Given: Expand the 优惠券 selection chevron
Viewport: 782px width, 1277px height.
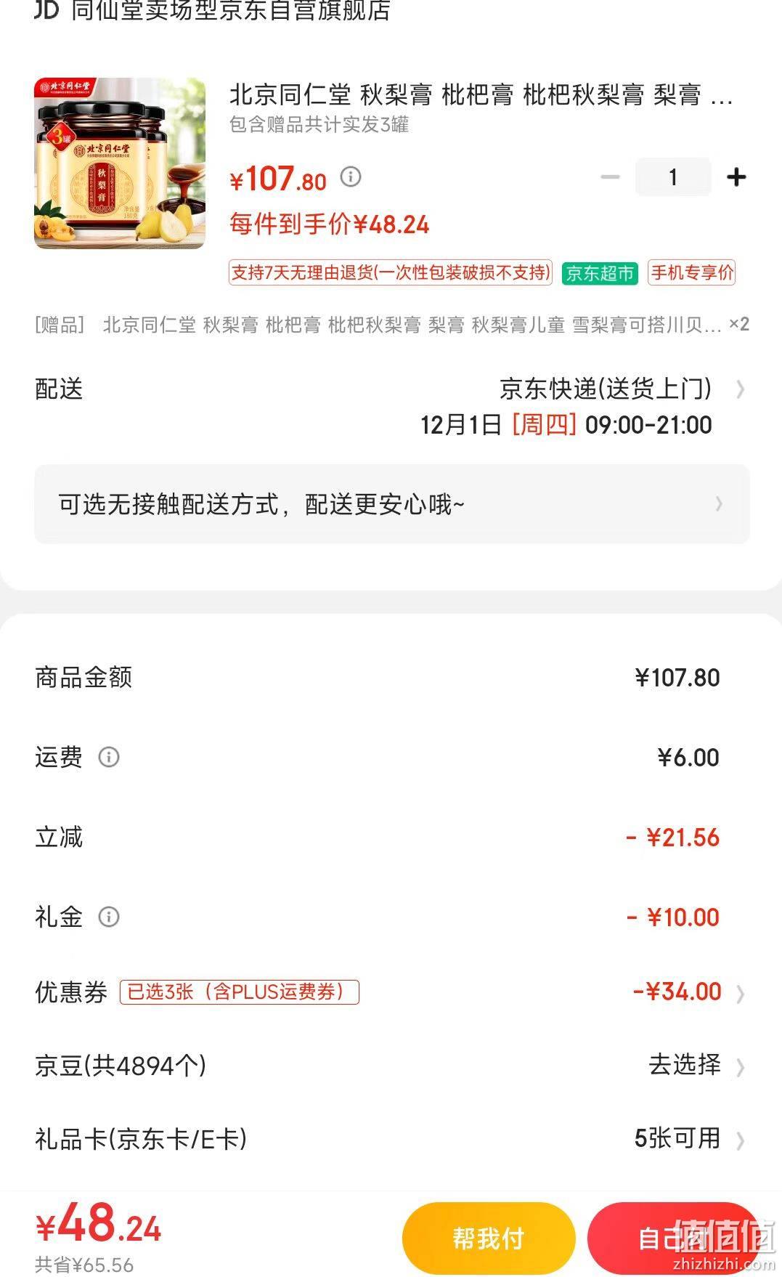Looking at the screenshot, I should pos(740,994).
